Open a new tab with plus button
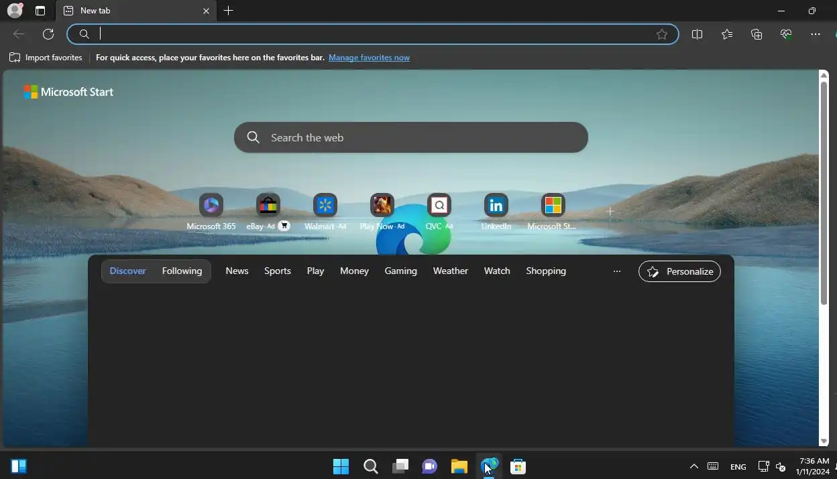837x479 pixels. click(x=229, y=11)
